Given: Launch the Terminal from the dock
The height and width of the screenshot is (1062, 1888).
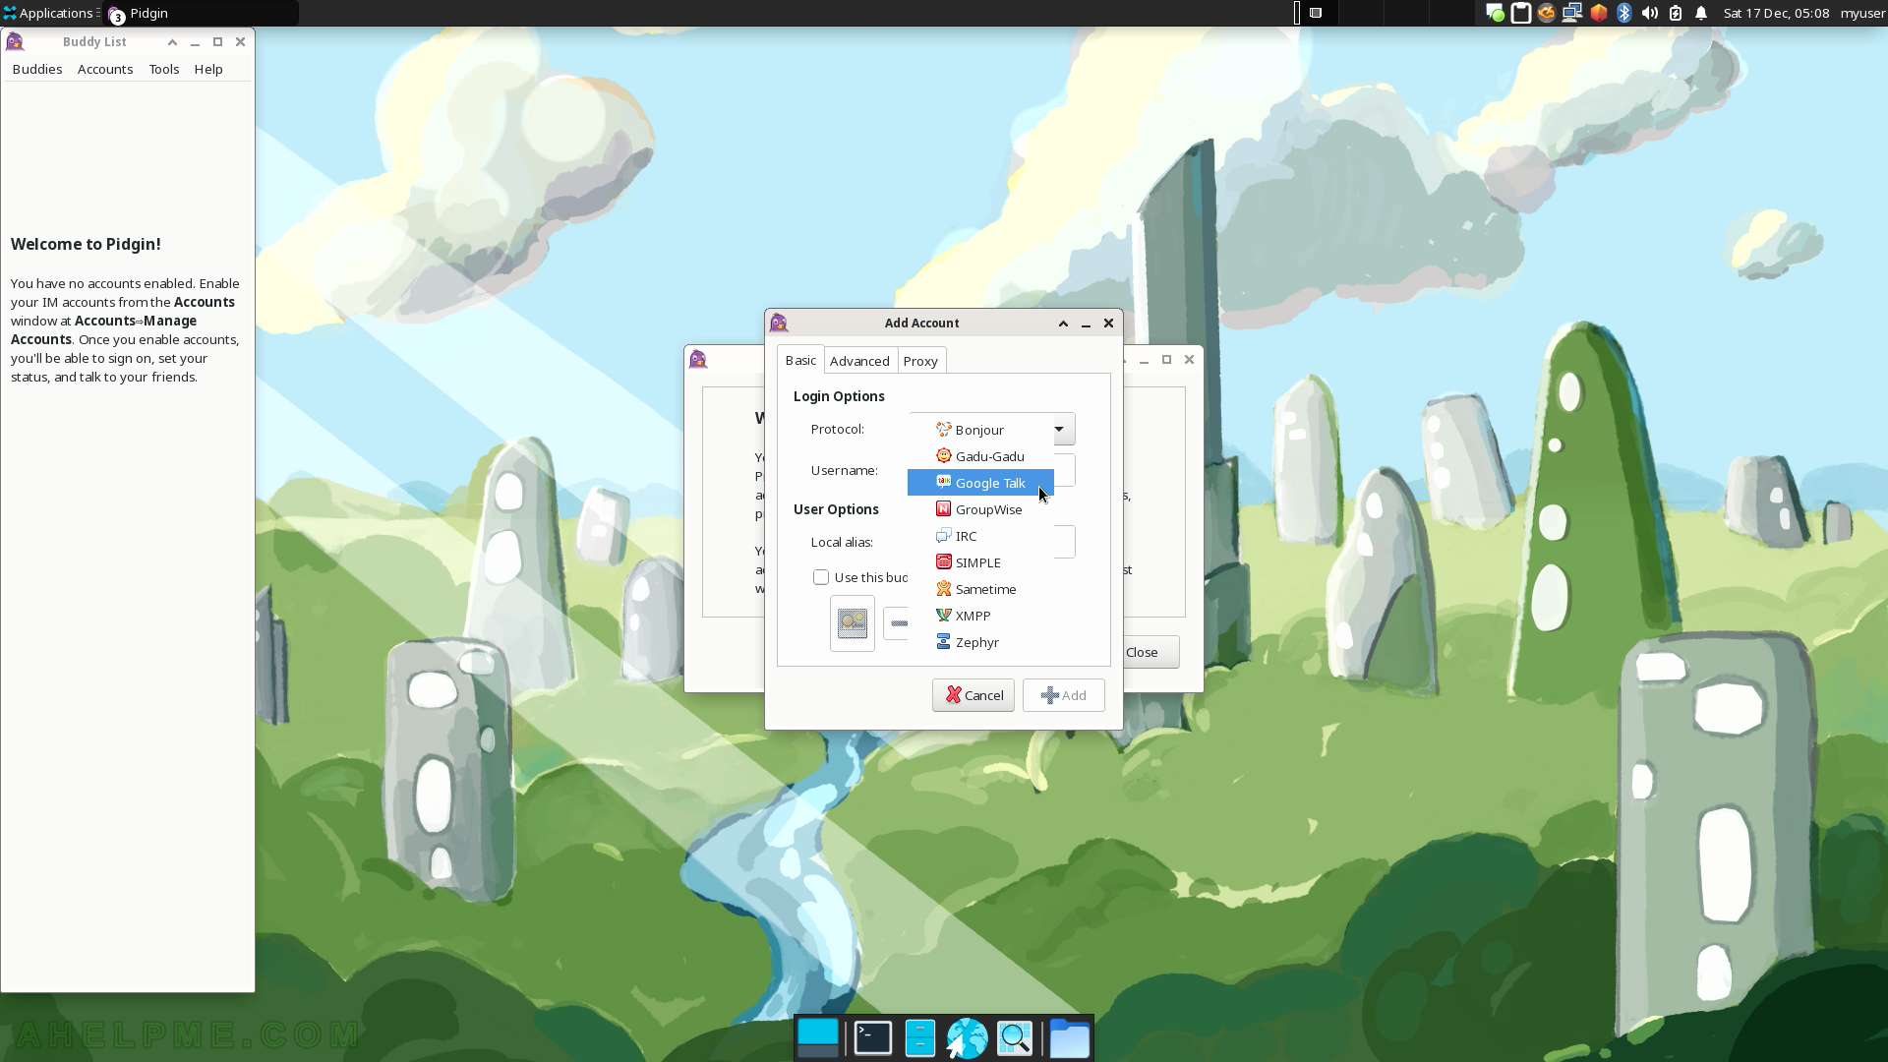Looking at the screenshot, I should [x=872, y=1038].
